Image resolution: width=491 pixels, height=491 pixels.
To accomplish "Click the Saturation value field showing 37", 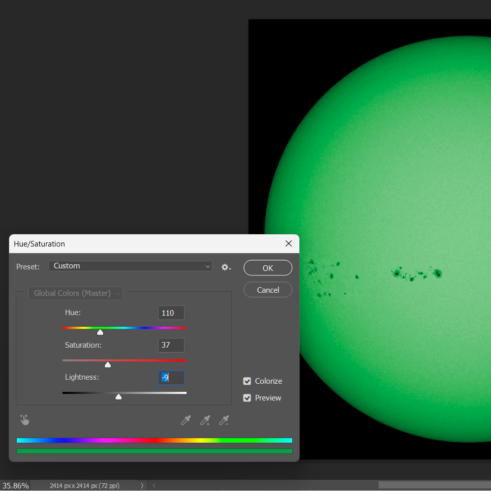I will coord(171,345).
